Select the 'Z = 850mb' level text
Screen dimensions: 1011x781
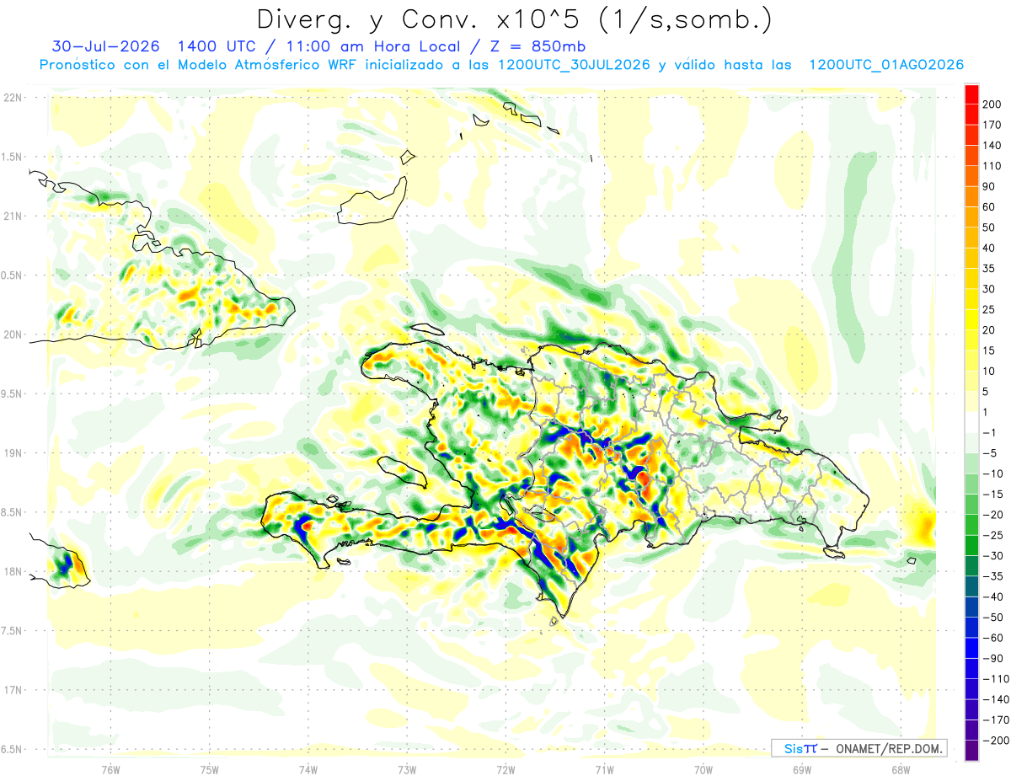click(x=532, y=46)
